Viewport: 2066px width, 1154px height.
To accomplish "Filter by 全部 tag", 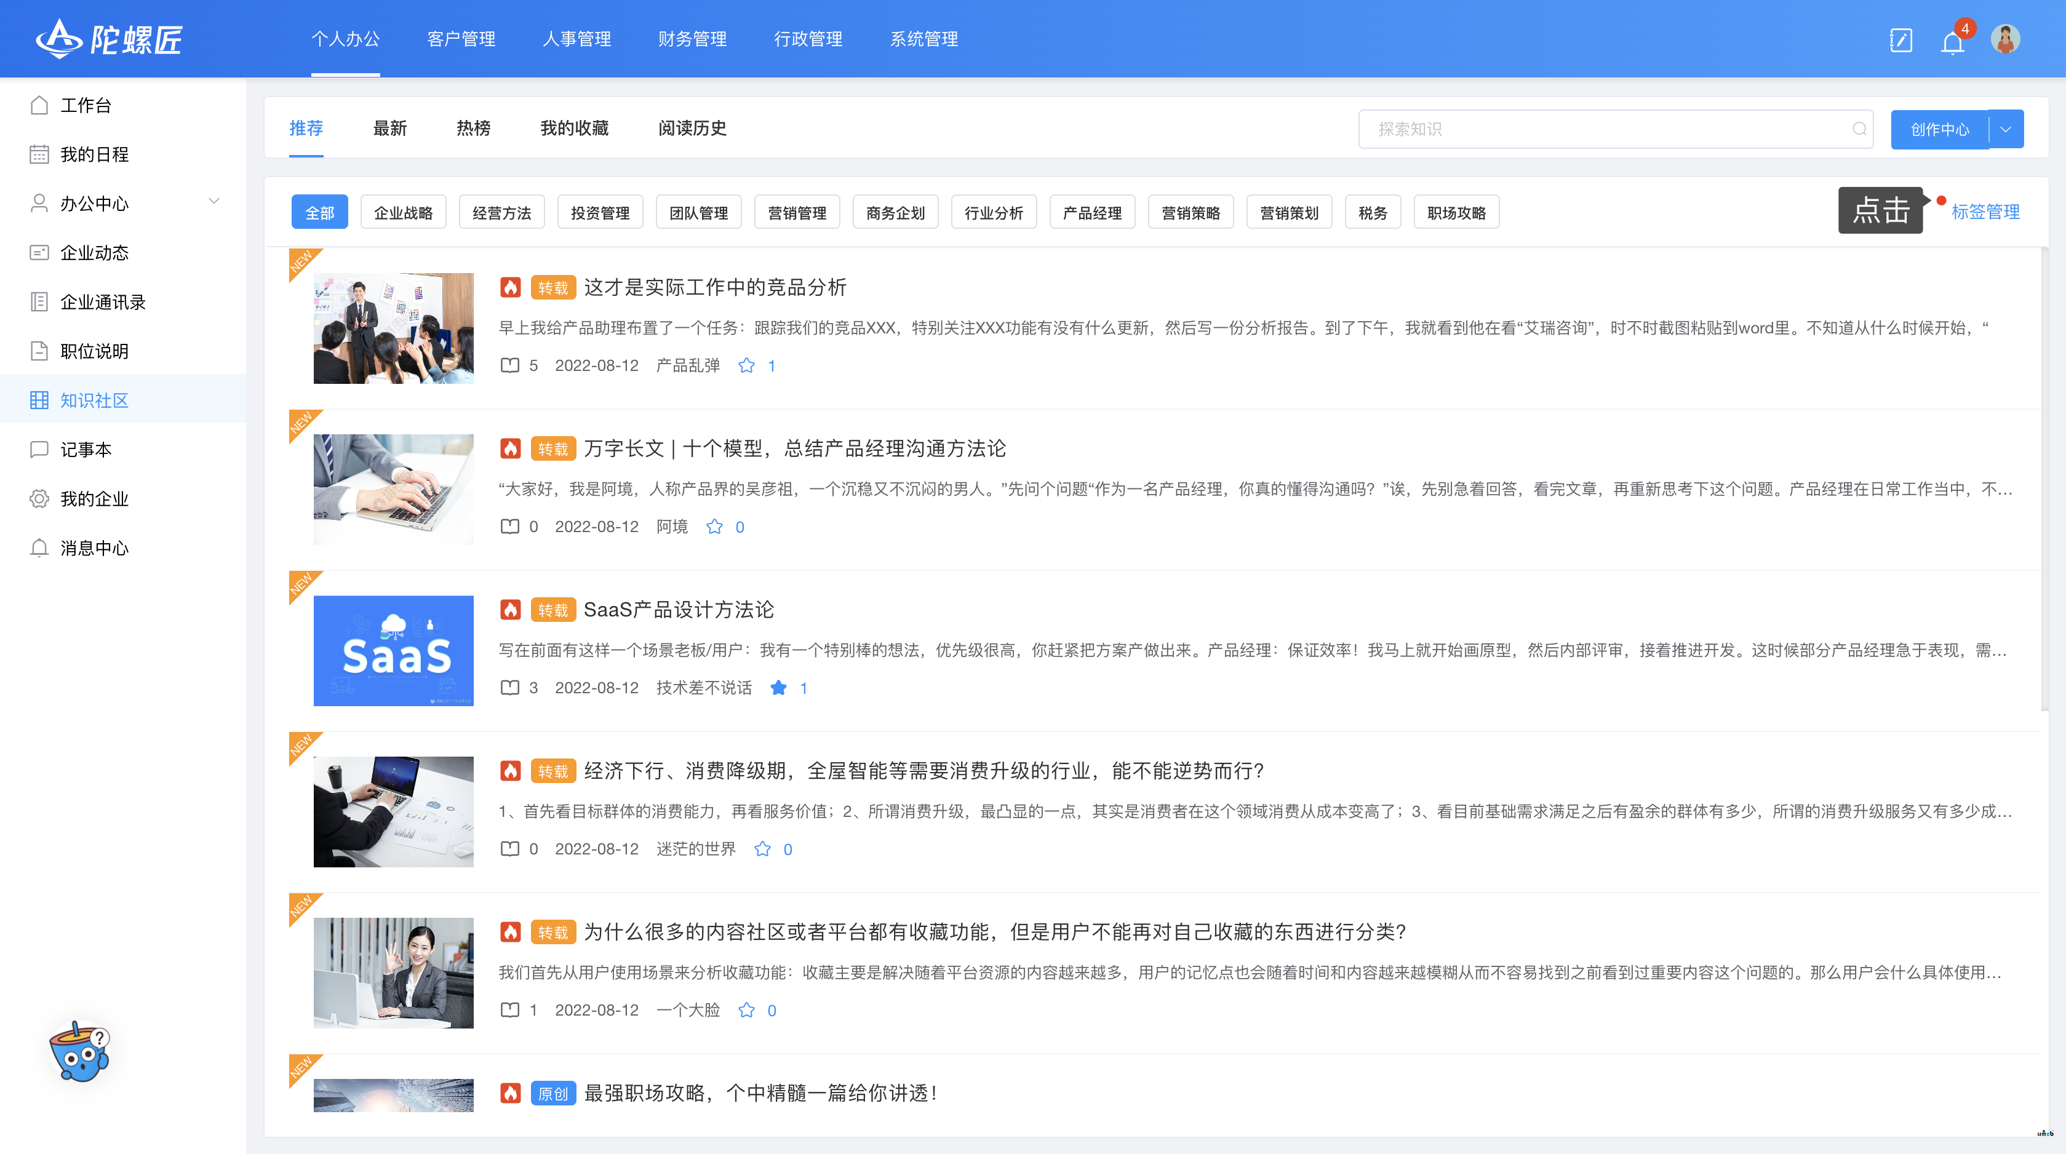I will click(320, 212).
